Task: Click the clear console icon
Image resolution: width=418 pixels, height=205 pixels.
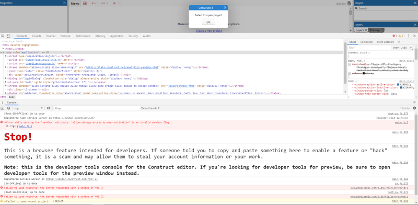Action: [8, 108]
